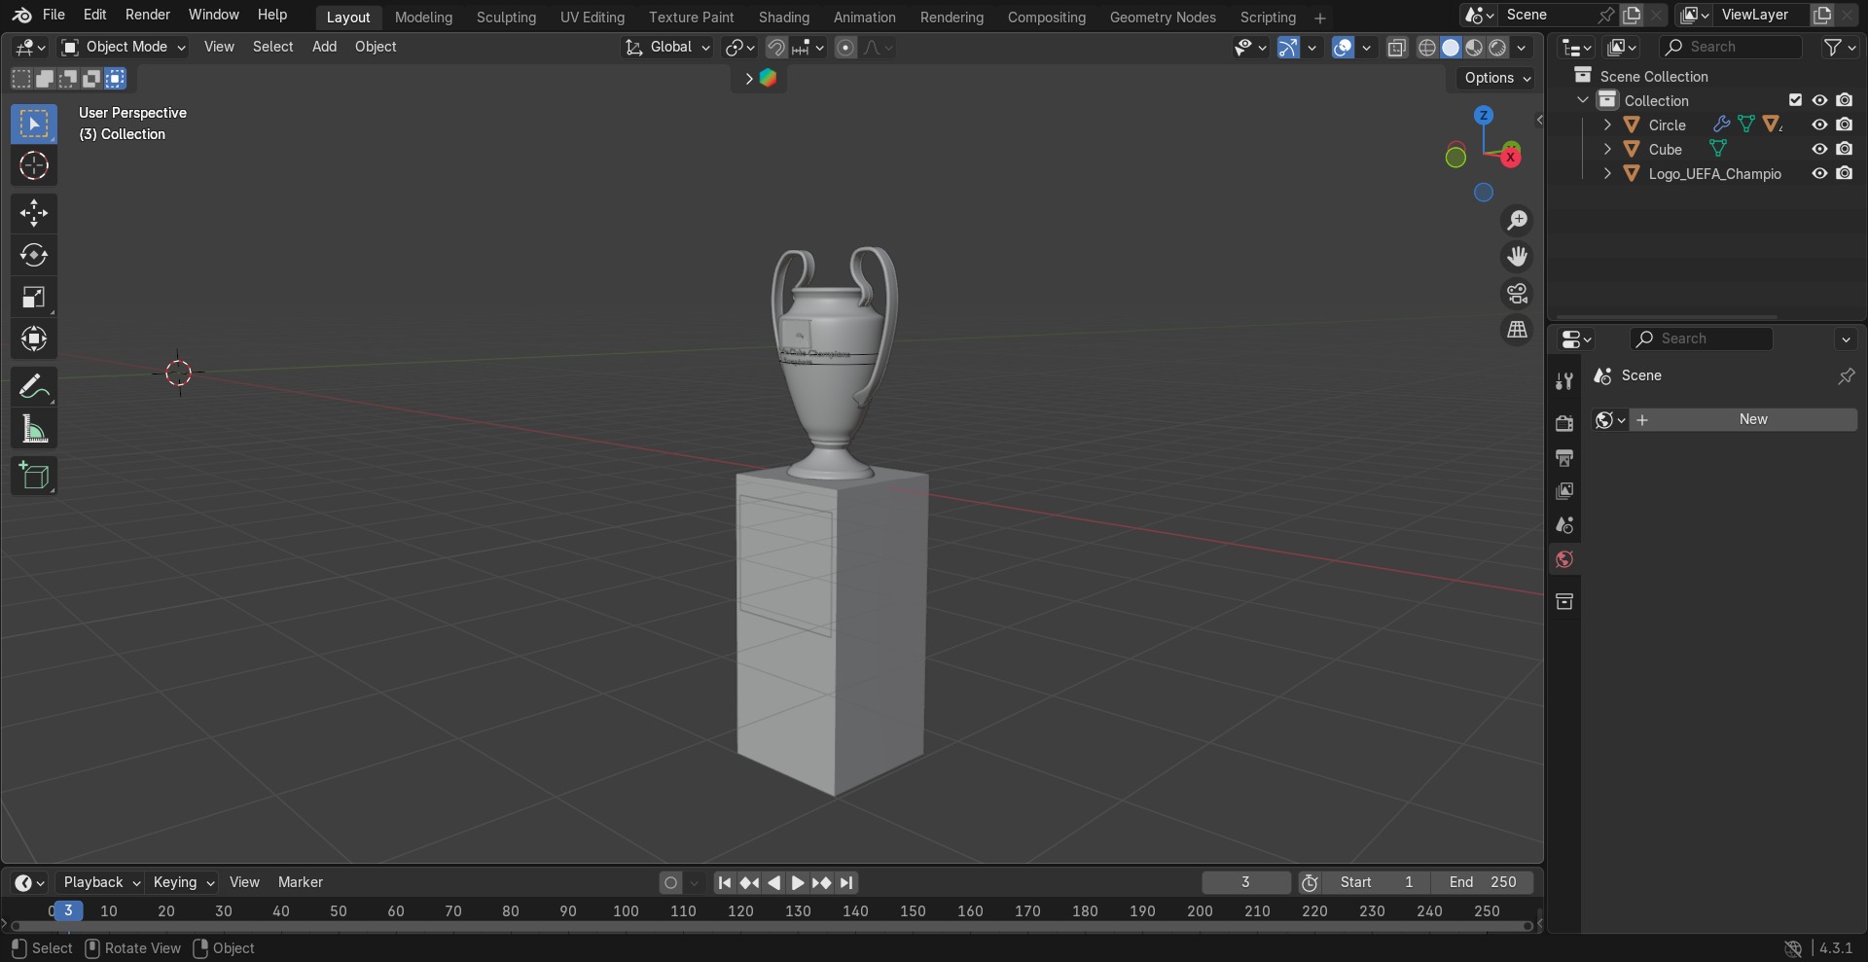Click the pan view hand icon

tap(1517, 257)
